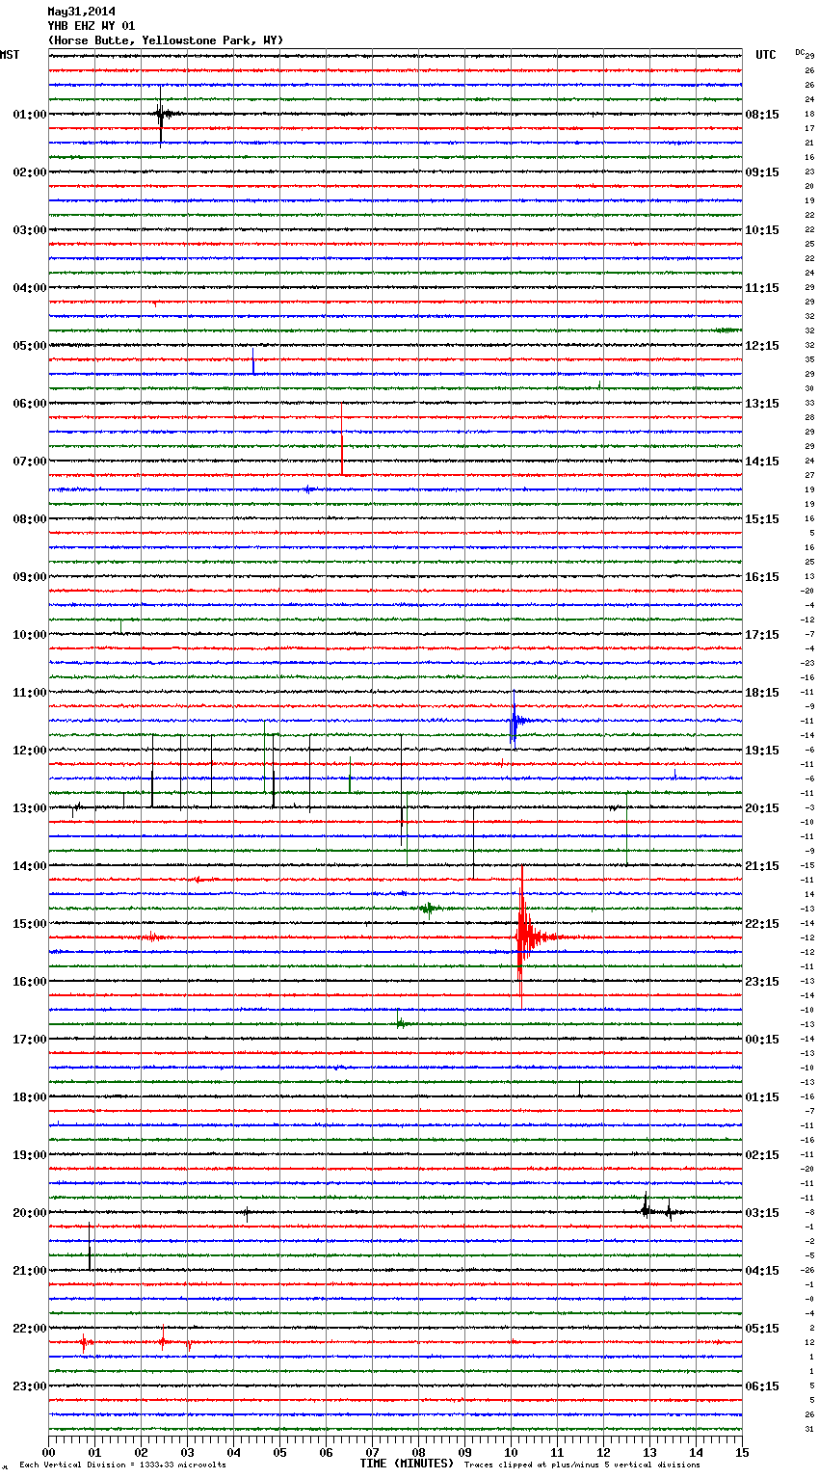This screenshot has height=1478, width=819.
Task: Click the DC column header
Action: tap(800, 52)
